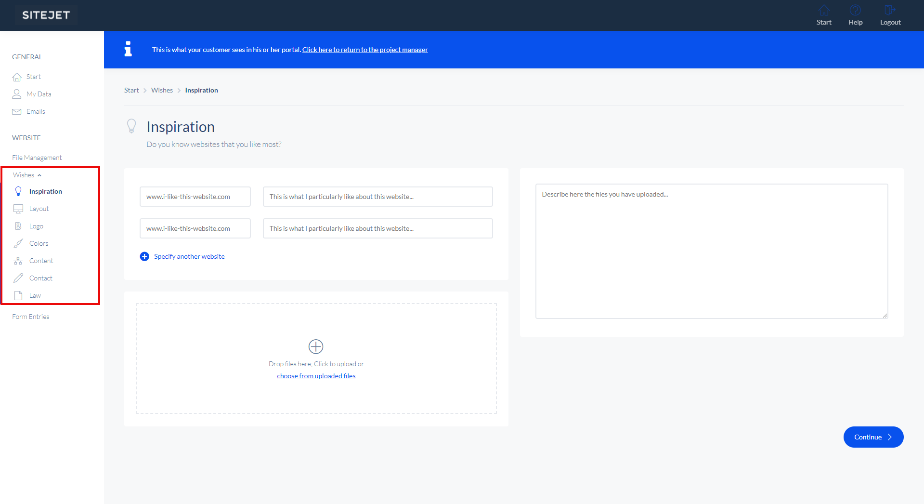Click the Continue button
924x504 pixels.
(873, 437)
